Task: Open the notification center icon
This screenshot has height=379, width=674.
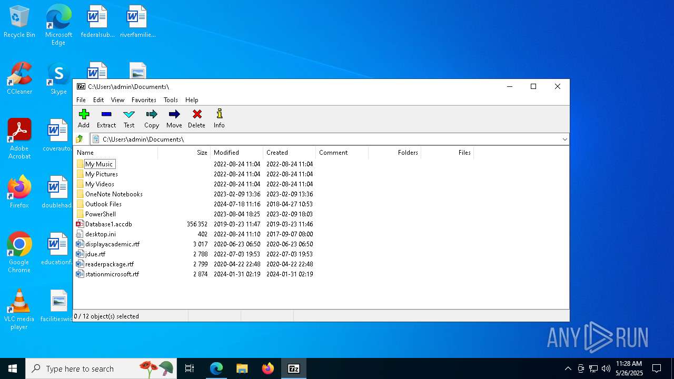Action: click(657, 368)
